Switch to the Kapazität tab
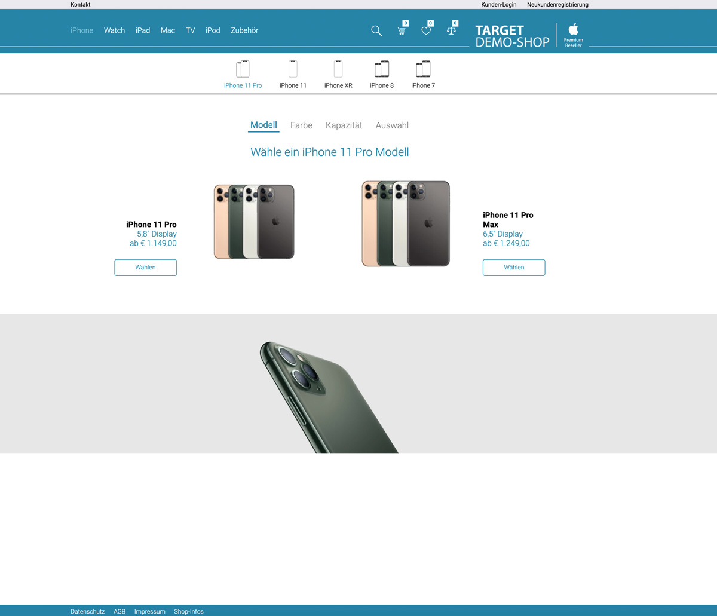717x616 pixels. (x=344, y=125)
